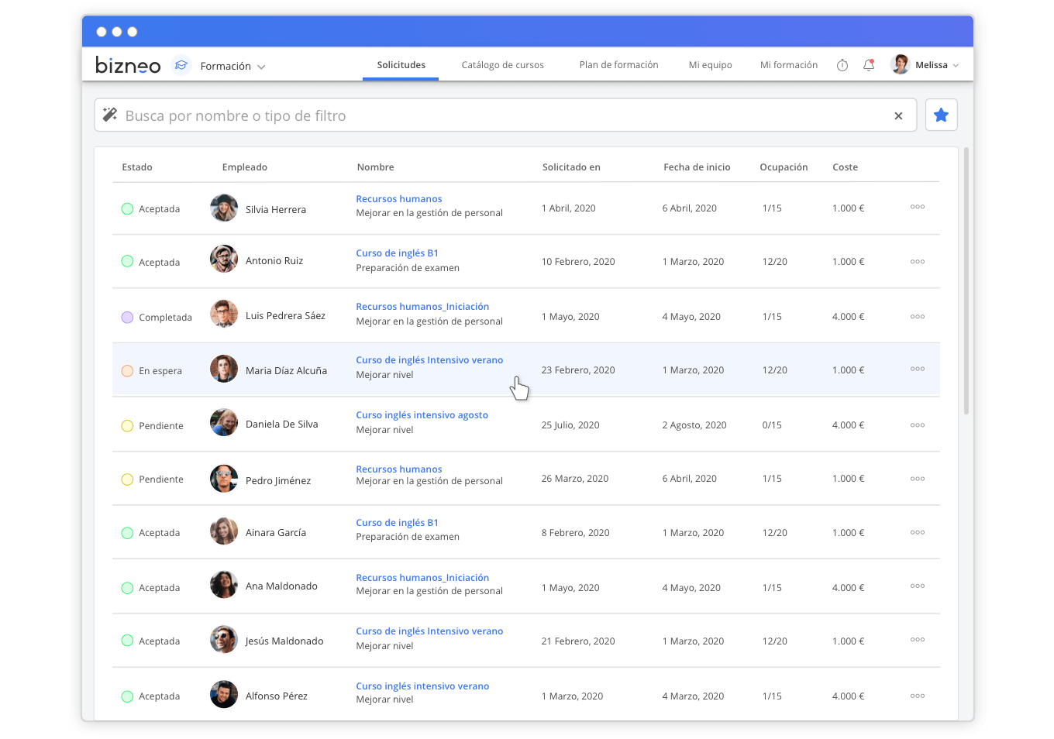The image size is (1054, 739).
Task: Go to Plan de formación tab
Action: pyautogui.click(x=618, y=65)
